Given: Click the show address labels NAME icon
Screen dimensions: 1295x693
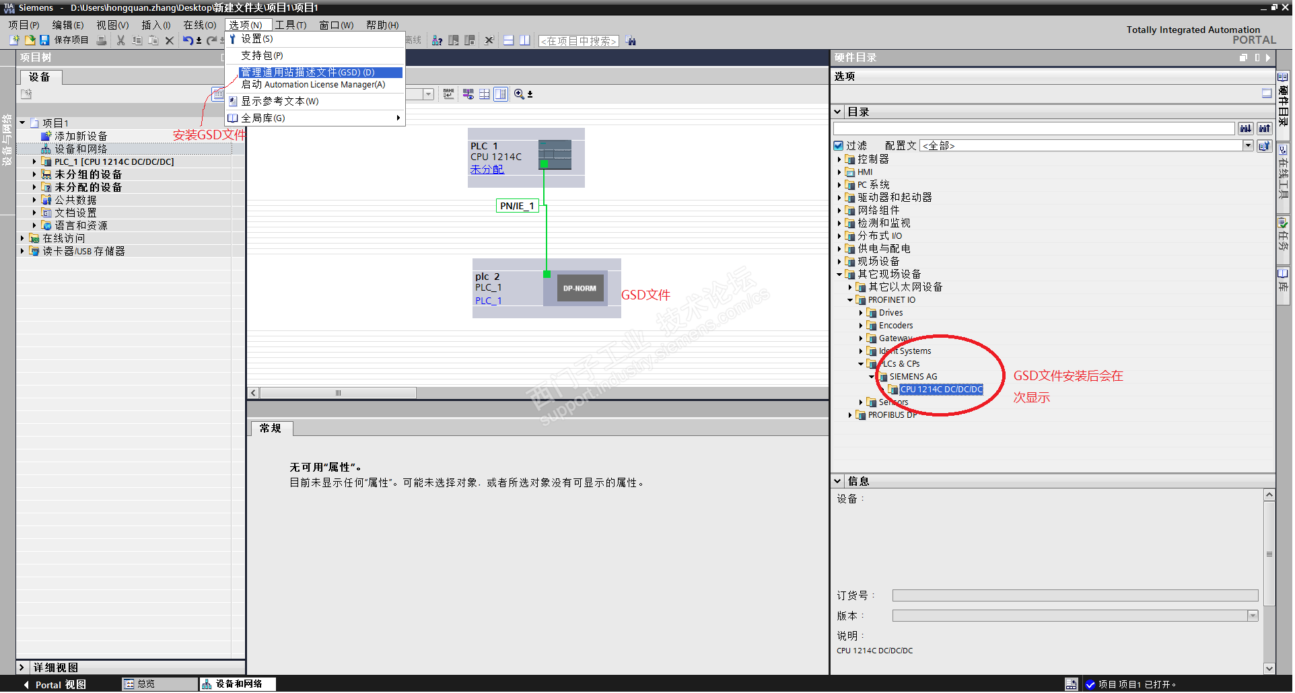Looking at the screenshot, I should tap(449, 94).
